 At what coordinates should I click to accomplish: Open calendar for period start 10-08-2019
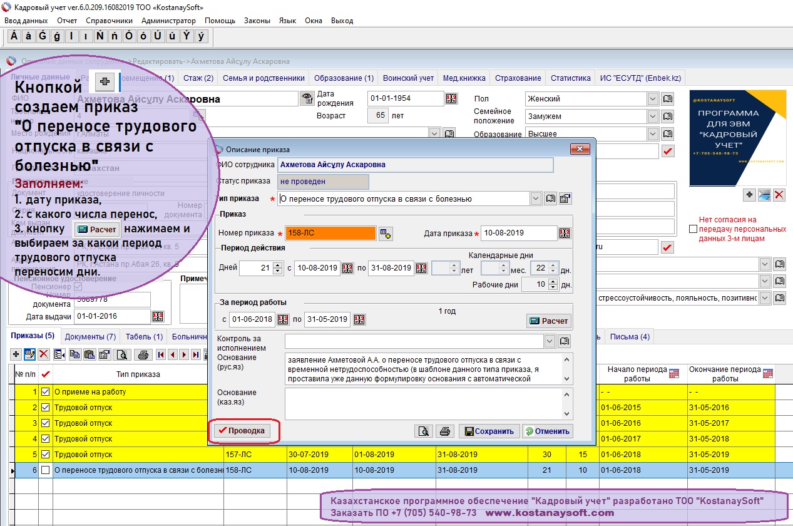[348, 268]
